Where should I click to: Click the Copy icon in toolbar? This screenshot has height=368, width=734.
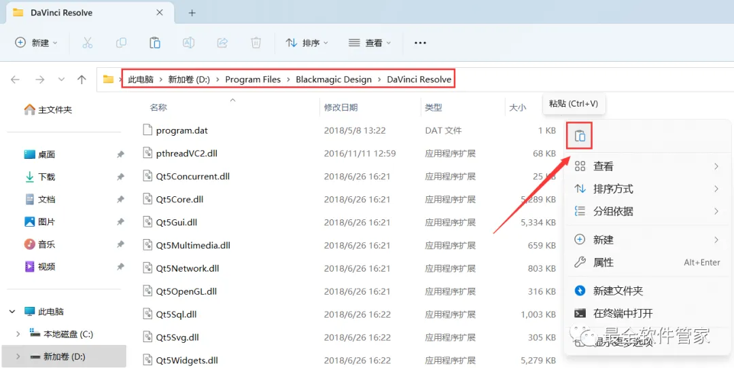[121, 43]
